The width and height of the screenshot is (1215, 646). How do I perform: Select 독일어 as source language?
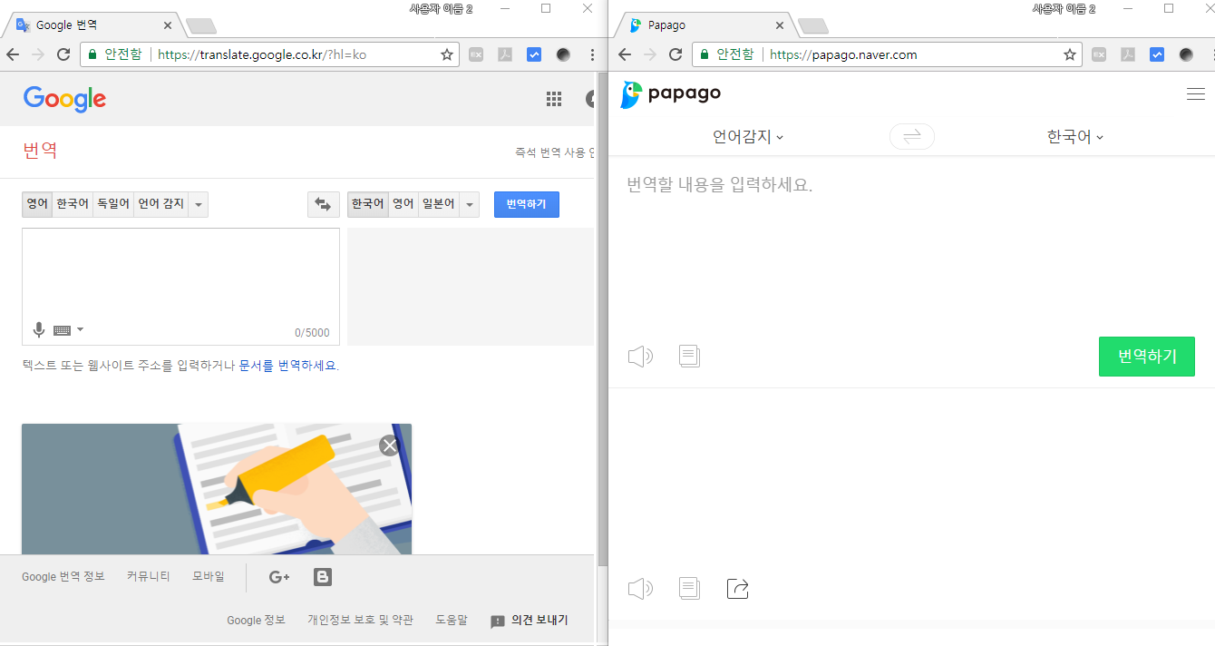[113, 204]
